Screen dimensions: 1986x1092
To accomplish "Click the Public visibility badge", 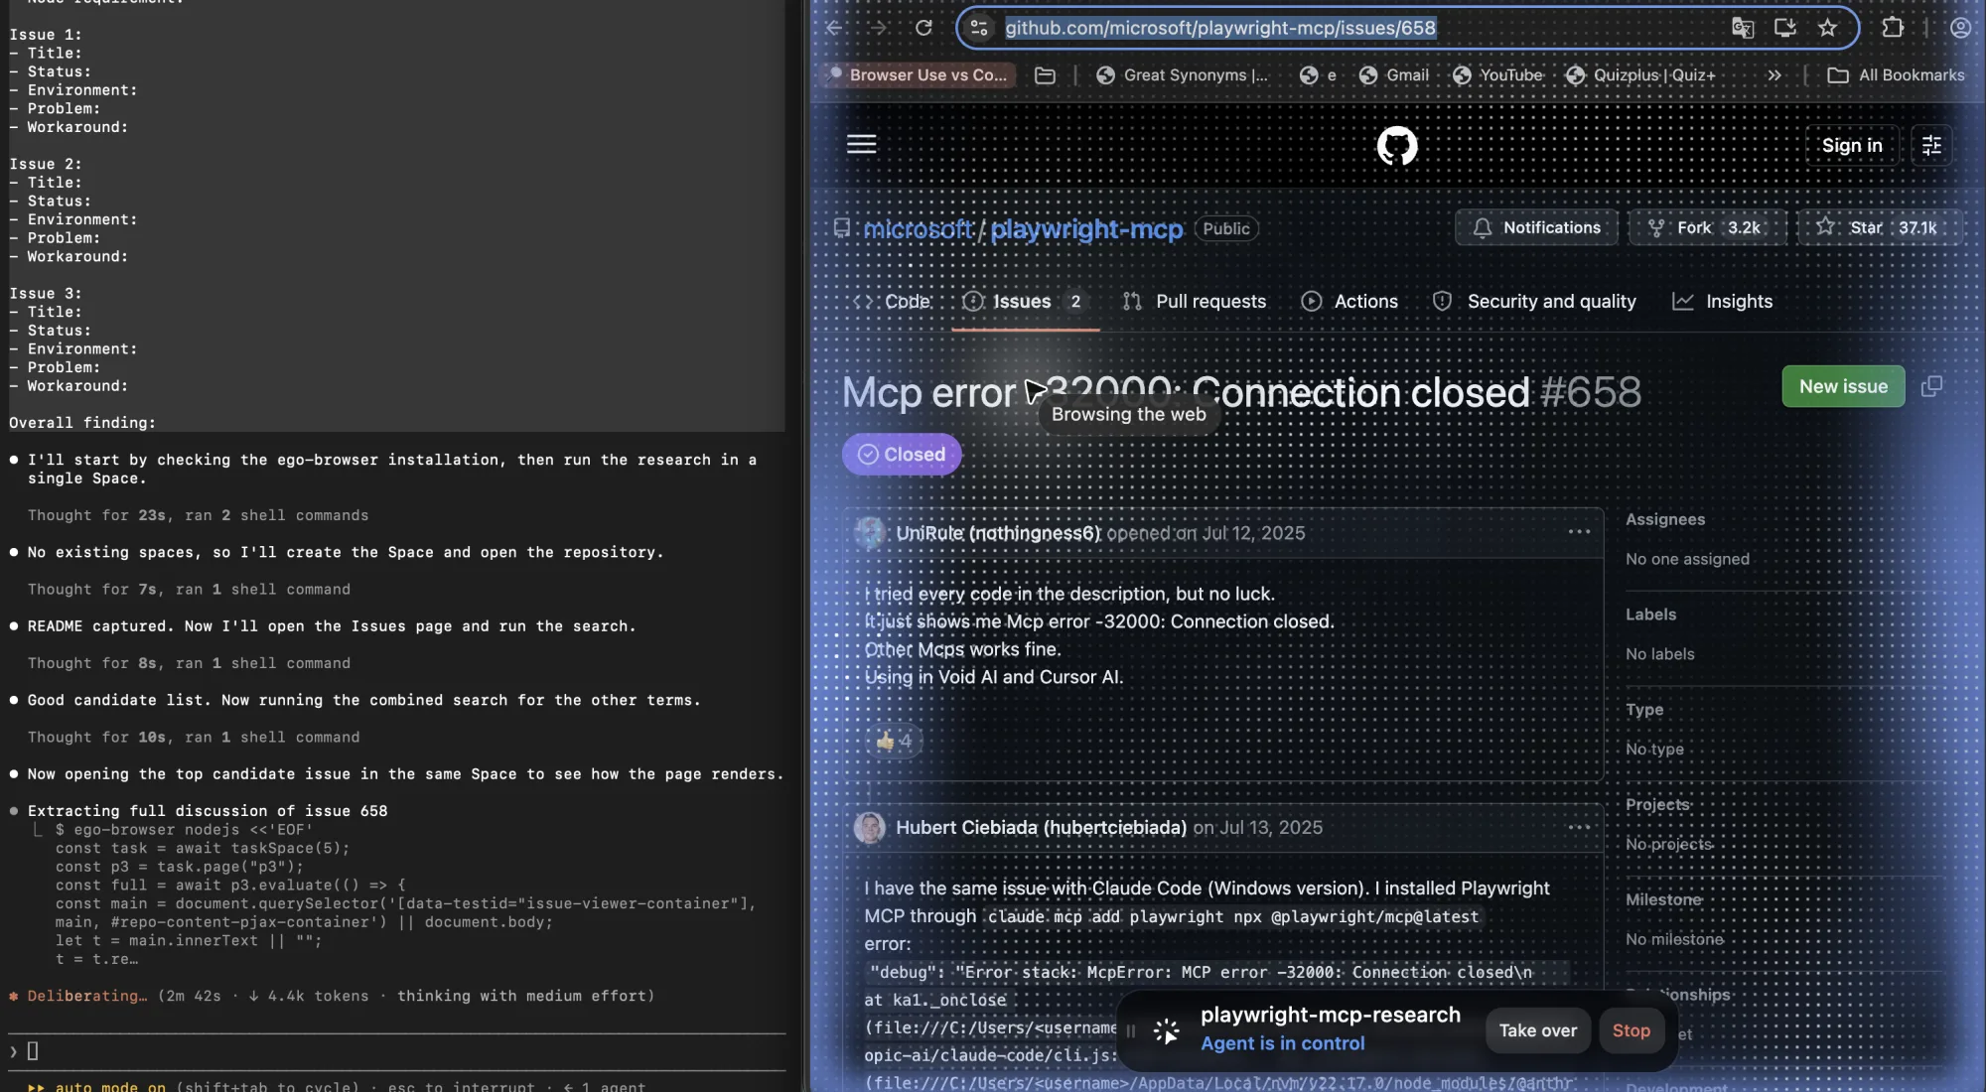I will coord(1225,228).
